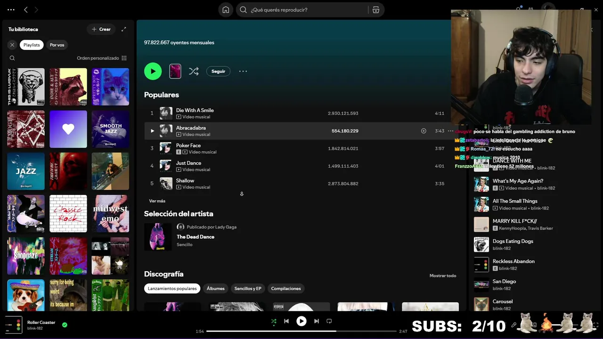
Task: Open the Orden personalizado sort dropdown
Action: (x=102, y=58)
